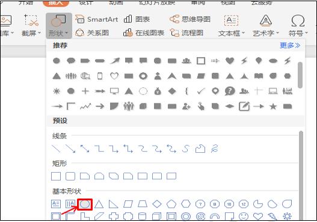Open the 艺术字 word art dropdown
The image size is (317, 222).
tap(266, 26)
